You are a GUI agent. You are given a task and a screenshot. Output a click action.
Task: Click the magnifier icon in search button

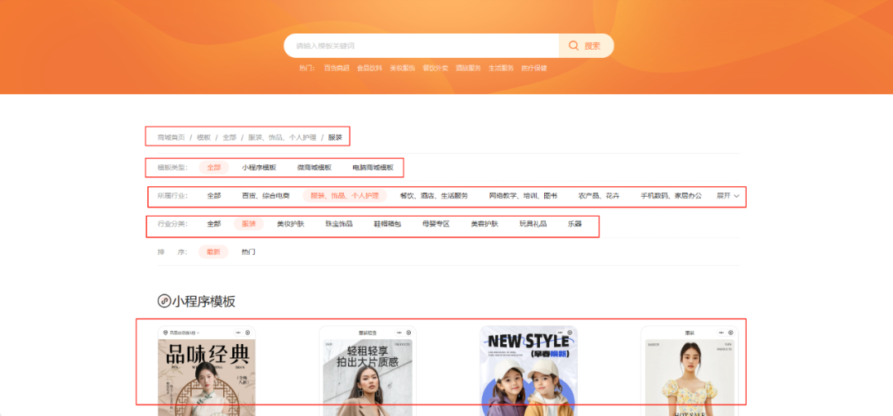point(574,45)
